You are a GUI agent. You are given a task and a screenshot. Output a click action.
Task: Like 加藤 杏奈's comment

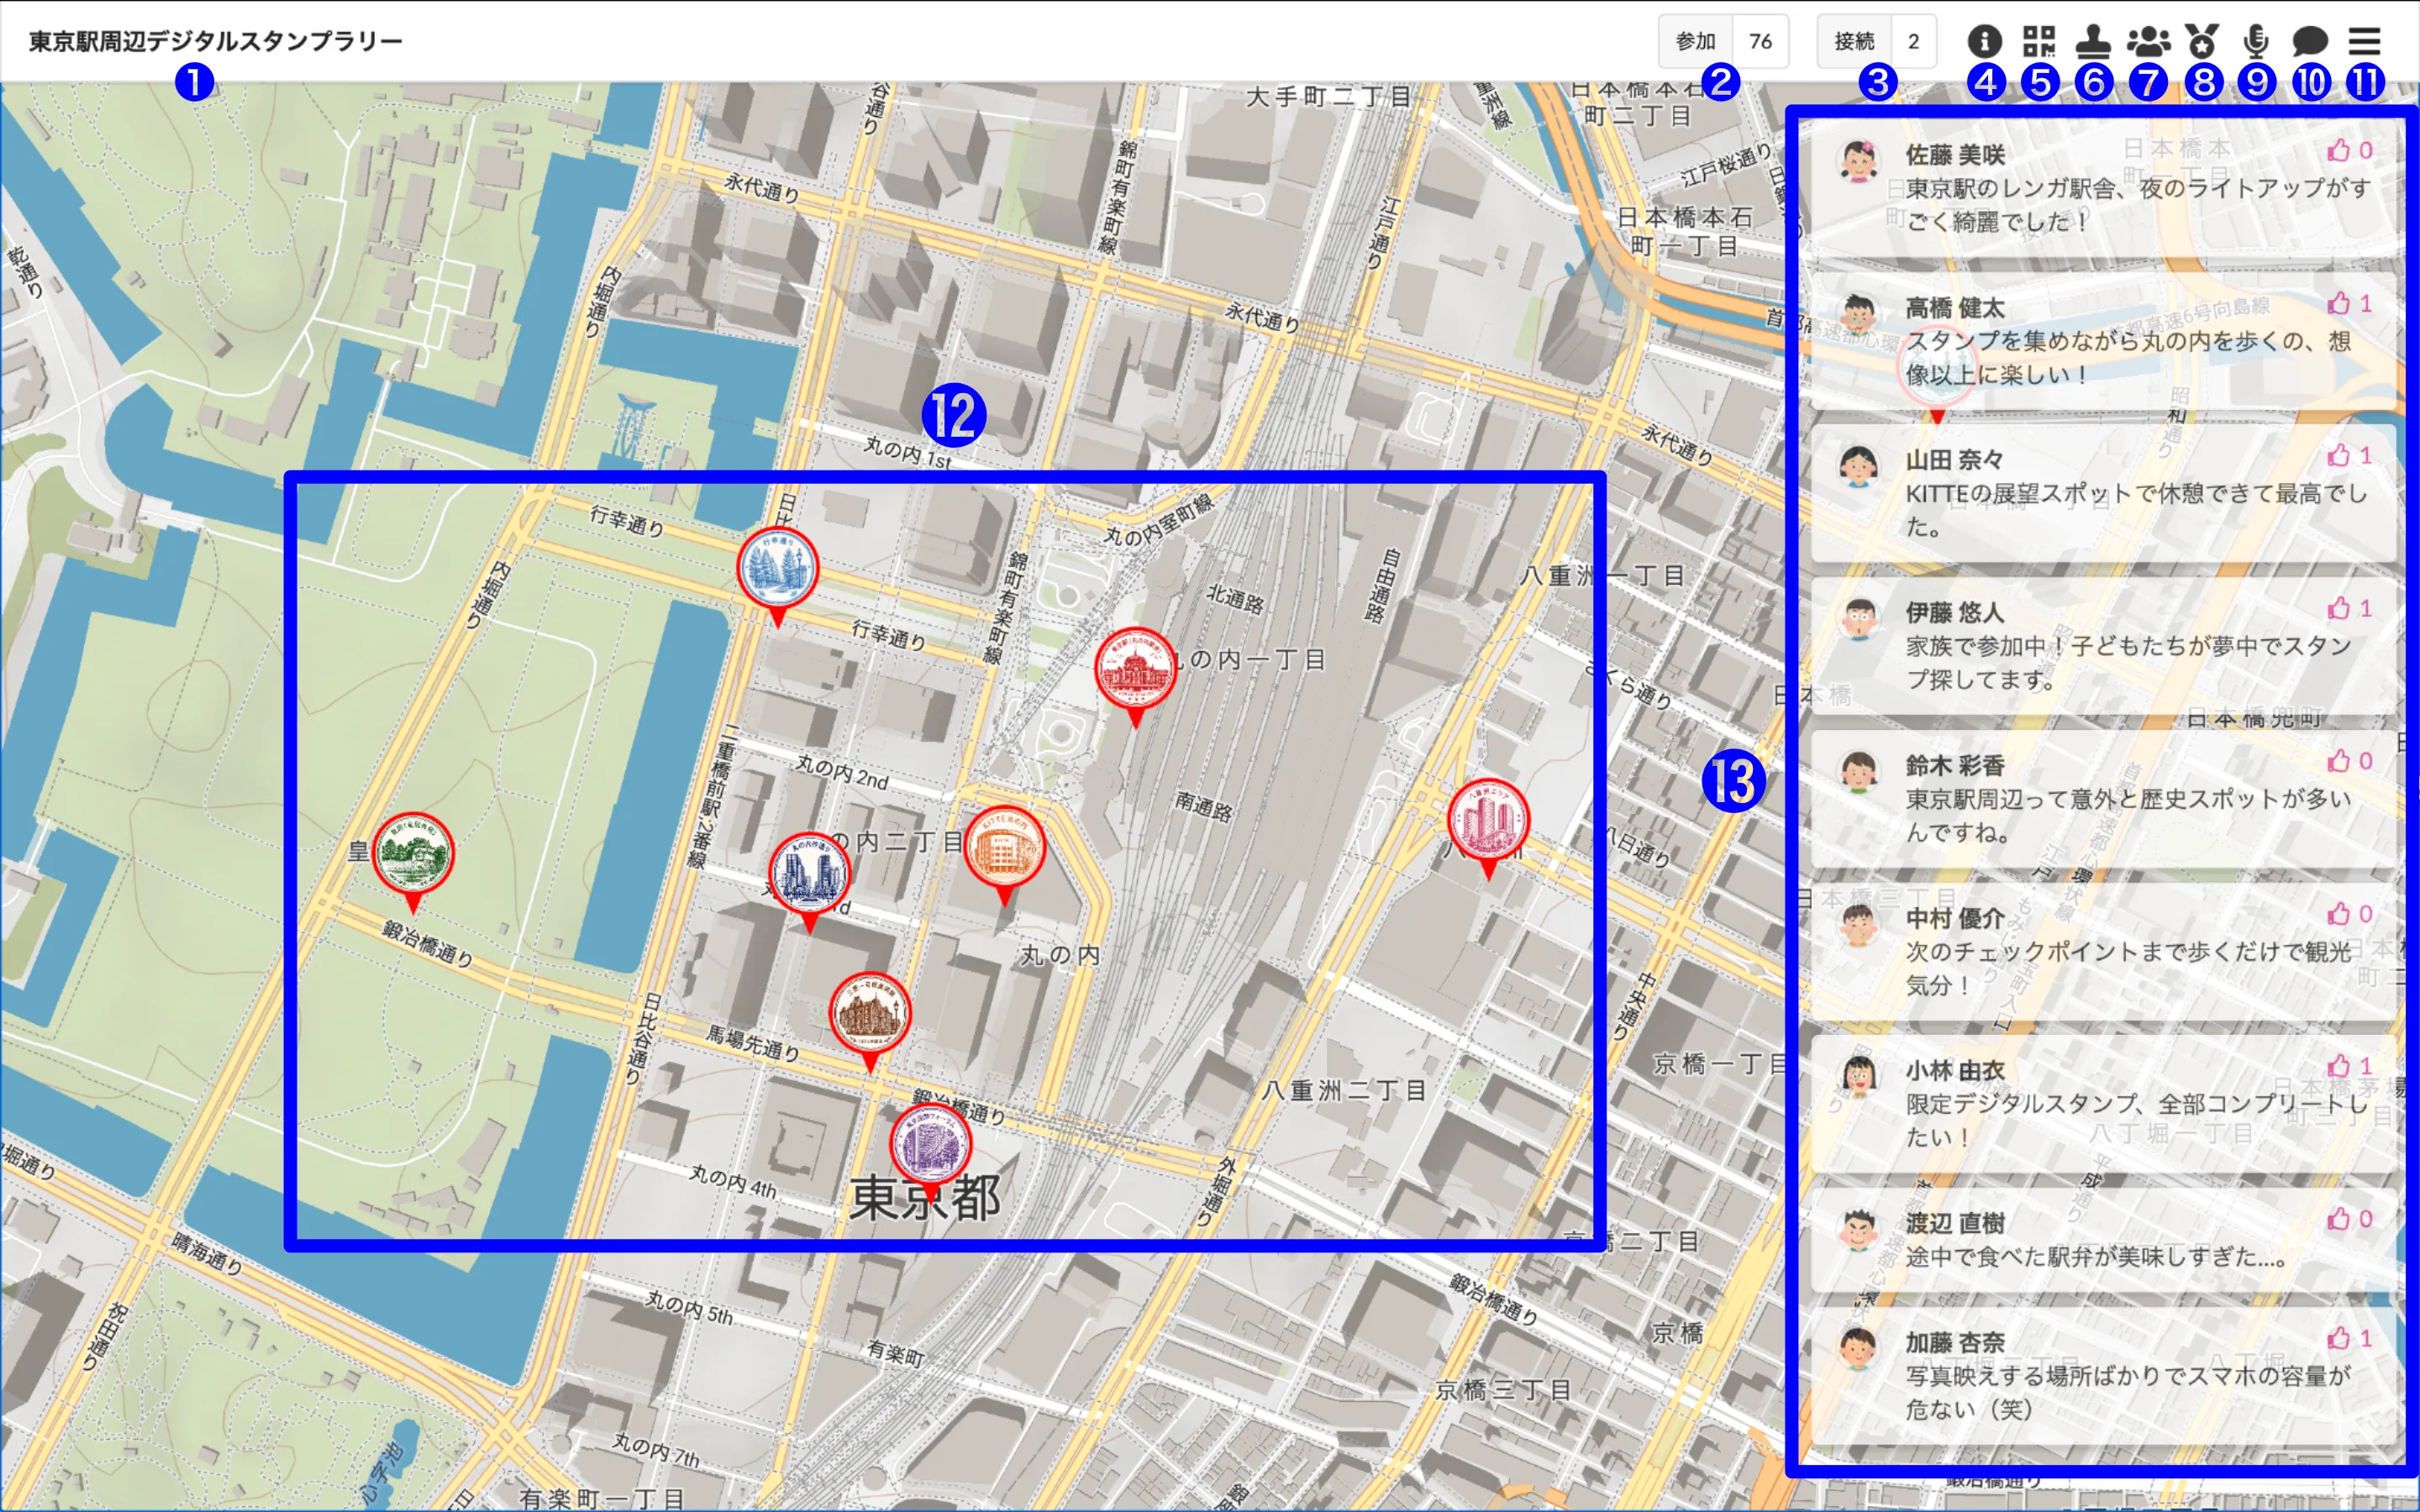[2350, 1338]
